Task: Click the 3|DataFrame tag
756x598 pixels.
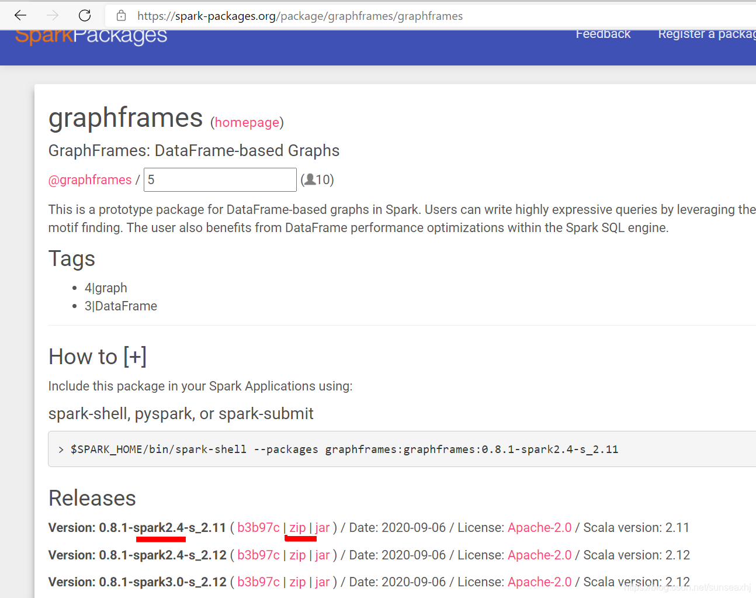Action: [121, 306]
